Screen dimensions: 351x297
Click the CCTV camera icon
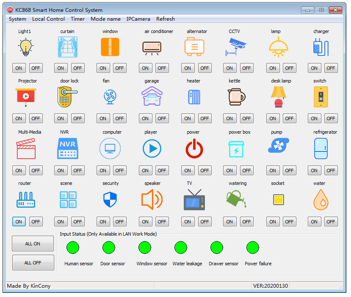[236, 47]
